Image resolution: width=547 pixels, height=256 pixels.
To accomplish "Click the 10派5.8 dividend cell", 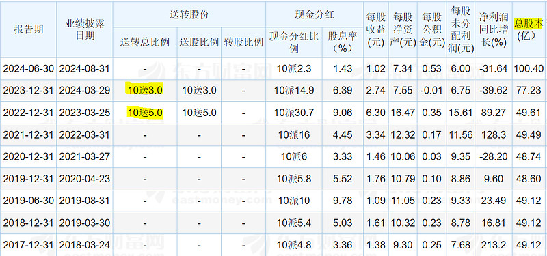I will coord(294,179).
